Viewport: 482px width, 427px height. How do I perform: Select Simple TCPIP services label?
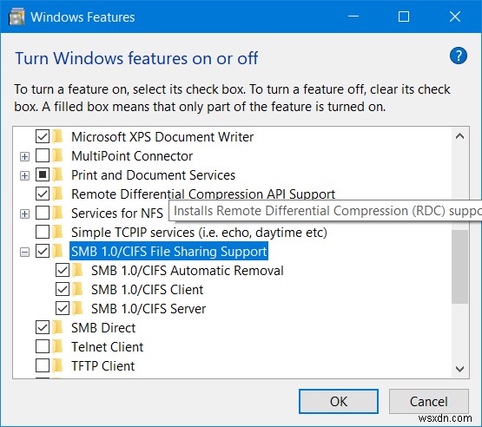[x=199, y=232]
